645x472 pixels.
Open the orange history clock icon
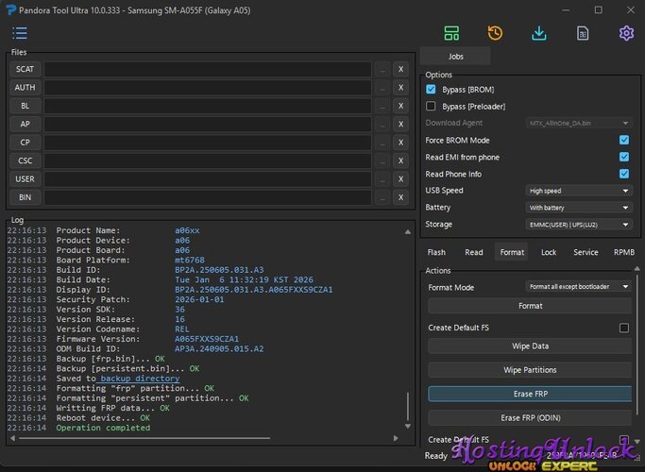click(x=495, y=33)
